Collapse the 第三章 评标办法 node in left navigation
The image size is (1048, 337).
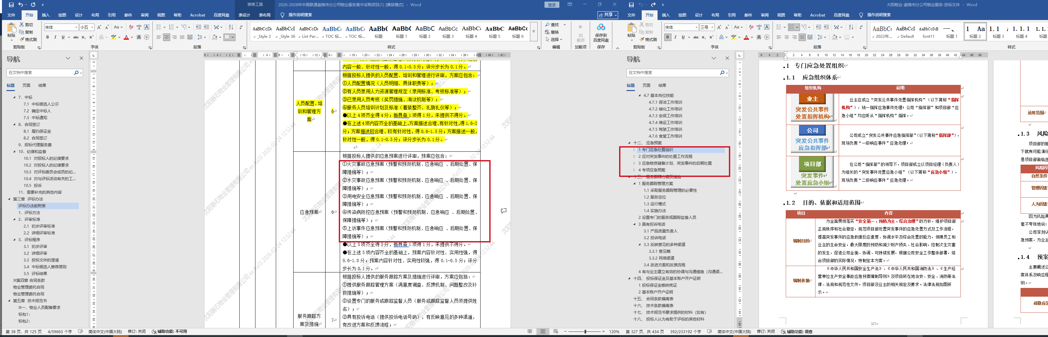point(9,199)
